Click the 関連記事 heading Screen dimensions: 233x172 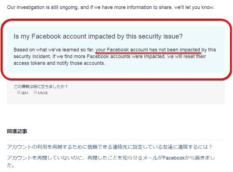[17, 131]
